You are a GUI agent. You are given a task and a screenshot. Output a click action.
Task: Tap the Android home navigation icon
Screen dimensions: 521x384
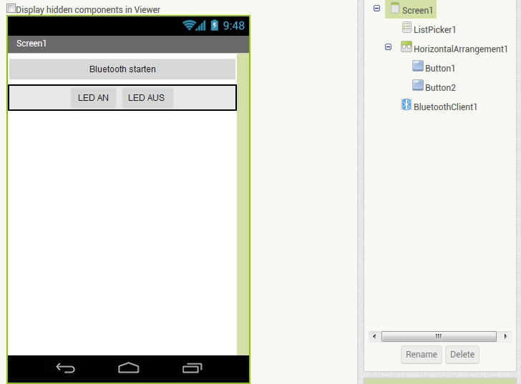(129, 368)
